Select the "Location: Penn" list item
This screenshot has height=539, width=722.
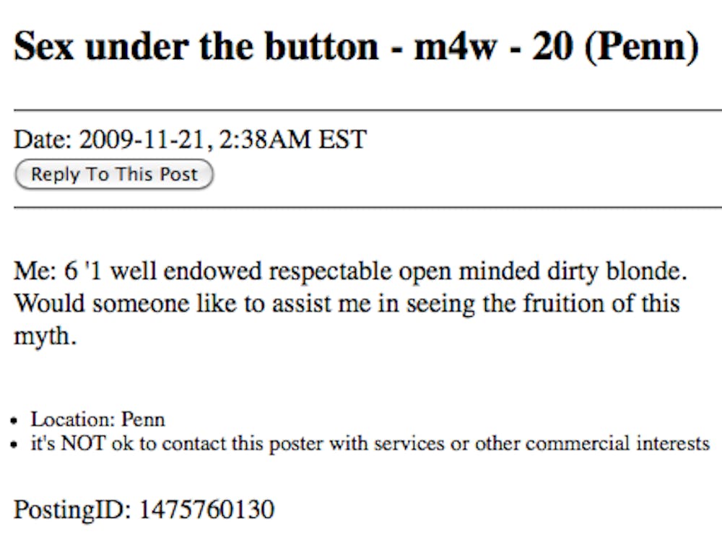click(x=97, y=419)
